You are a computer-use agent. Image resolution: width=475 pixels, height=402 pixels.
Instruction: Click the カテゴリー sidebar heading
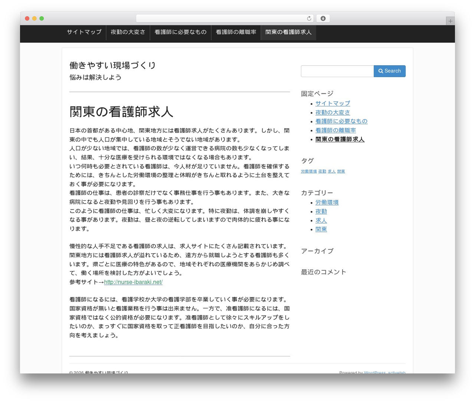point(317,193)
